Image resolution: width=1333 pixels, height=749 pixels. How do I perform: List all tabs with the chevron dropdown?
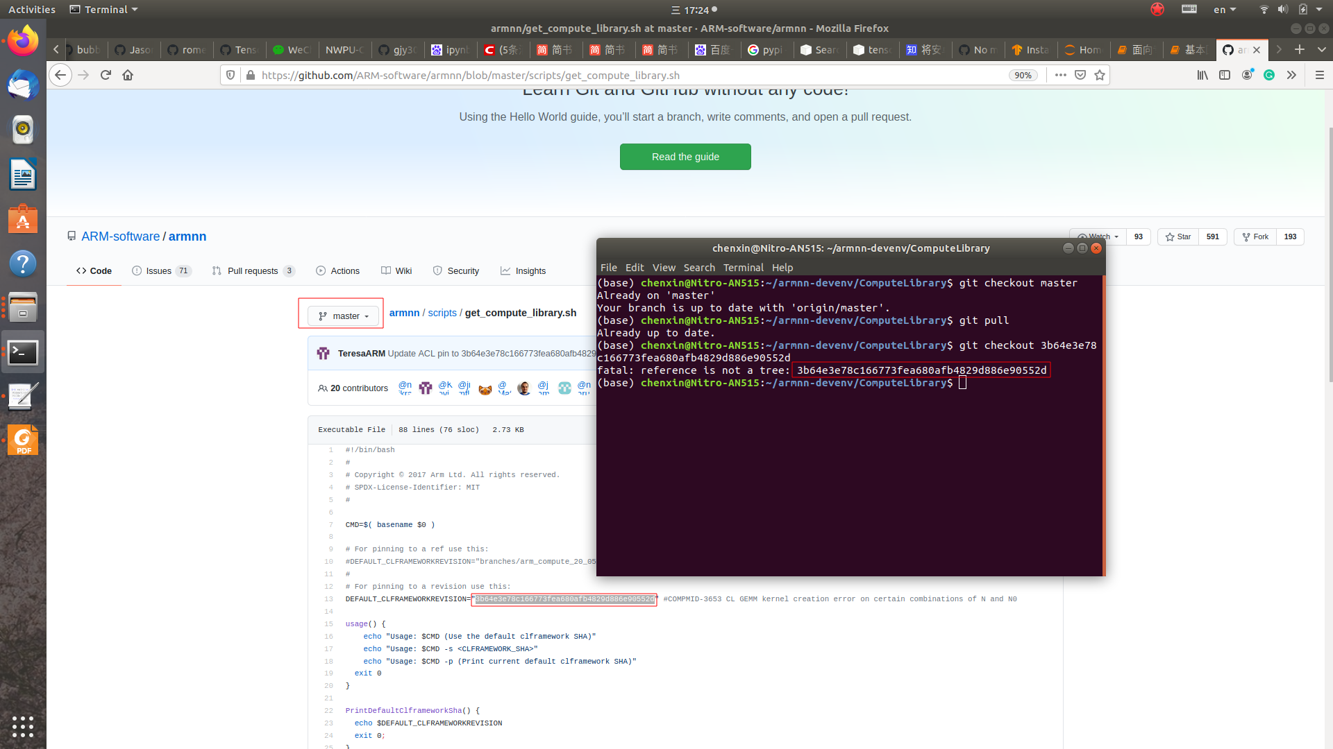point(1322,49)
